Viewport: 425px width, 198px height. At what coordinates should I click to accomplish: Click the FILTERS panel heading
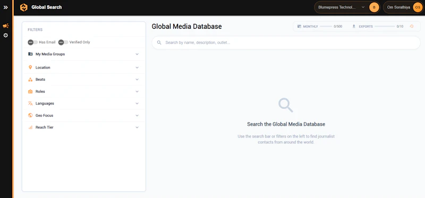click(35, 30)
